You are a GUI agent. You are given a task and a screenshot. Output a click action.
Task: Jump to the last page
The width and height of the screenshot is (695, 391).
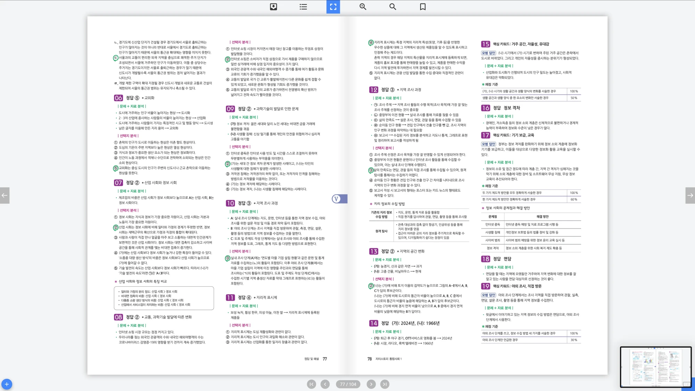click(x=384, y=384)
